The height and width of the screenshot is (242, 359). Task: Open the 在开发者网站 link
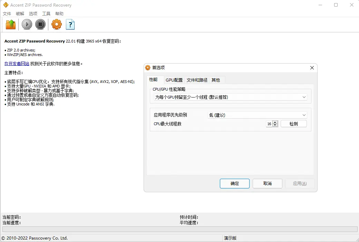point(17,64)
